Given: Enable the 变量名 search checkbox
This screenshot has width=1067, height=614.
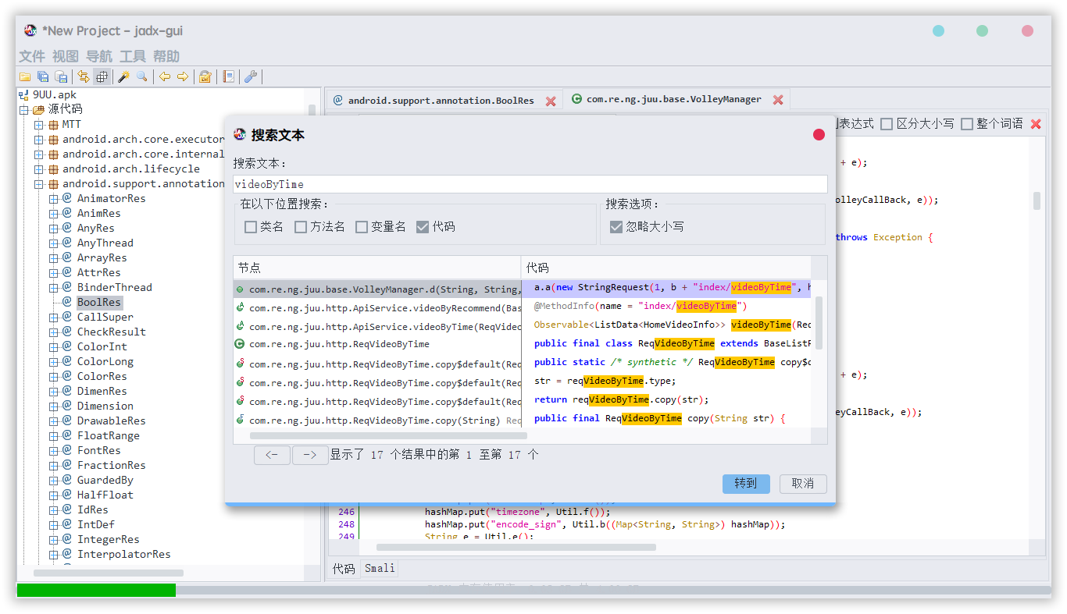Looking at the screenshot, I should 362,227.
